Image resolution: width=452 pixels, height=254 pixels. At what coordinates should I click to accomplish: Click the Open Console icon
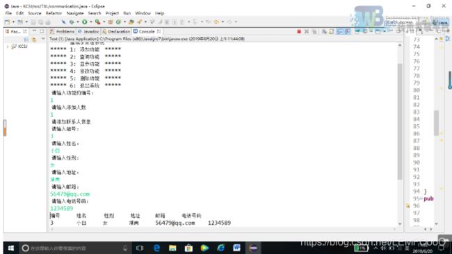pyautogui.click(x=378, y=31)
